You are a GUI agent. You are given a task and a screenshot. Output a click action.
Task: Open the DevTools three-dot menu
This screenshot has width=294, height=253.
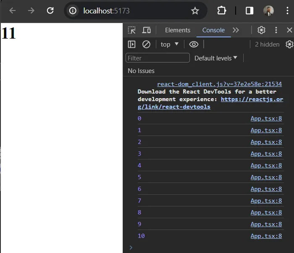click(x=276, y=30)
